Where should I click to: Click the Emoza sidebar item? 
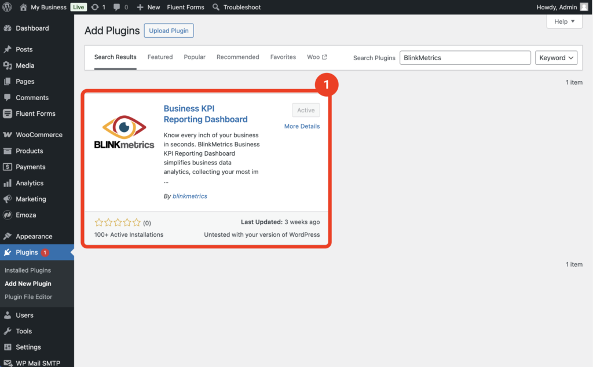tap(25, 215)
